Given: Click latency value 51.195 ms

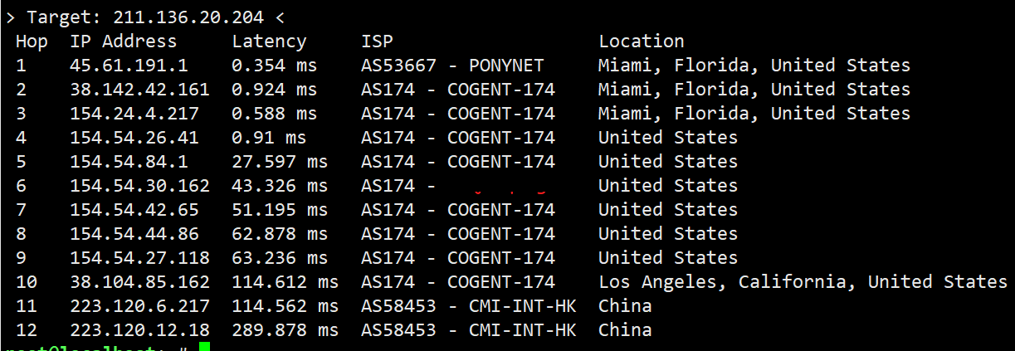Looking at the screenshot, I should point(280,209).
